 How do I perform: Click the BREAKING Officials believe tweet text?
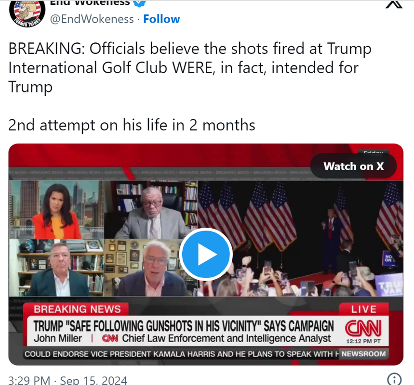point(190,68)
